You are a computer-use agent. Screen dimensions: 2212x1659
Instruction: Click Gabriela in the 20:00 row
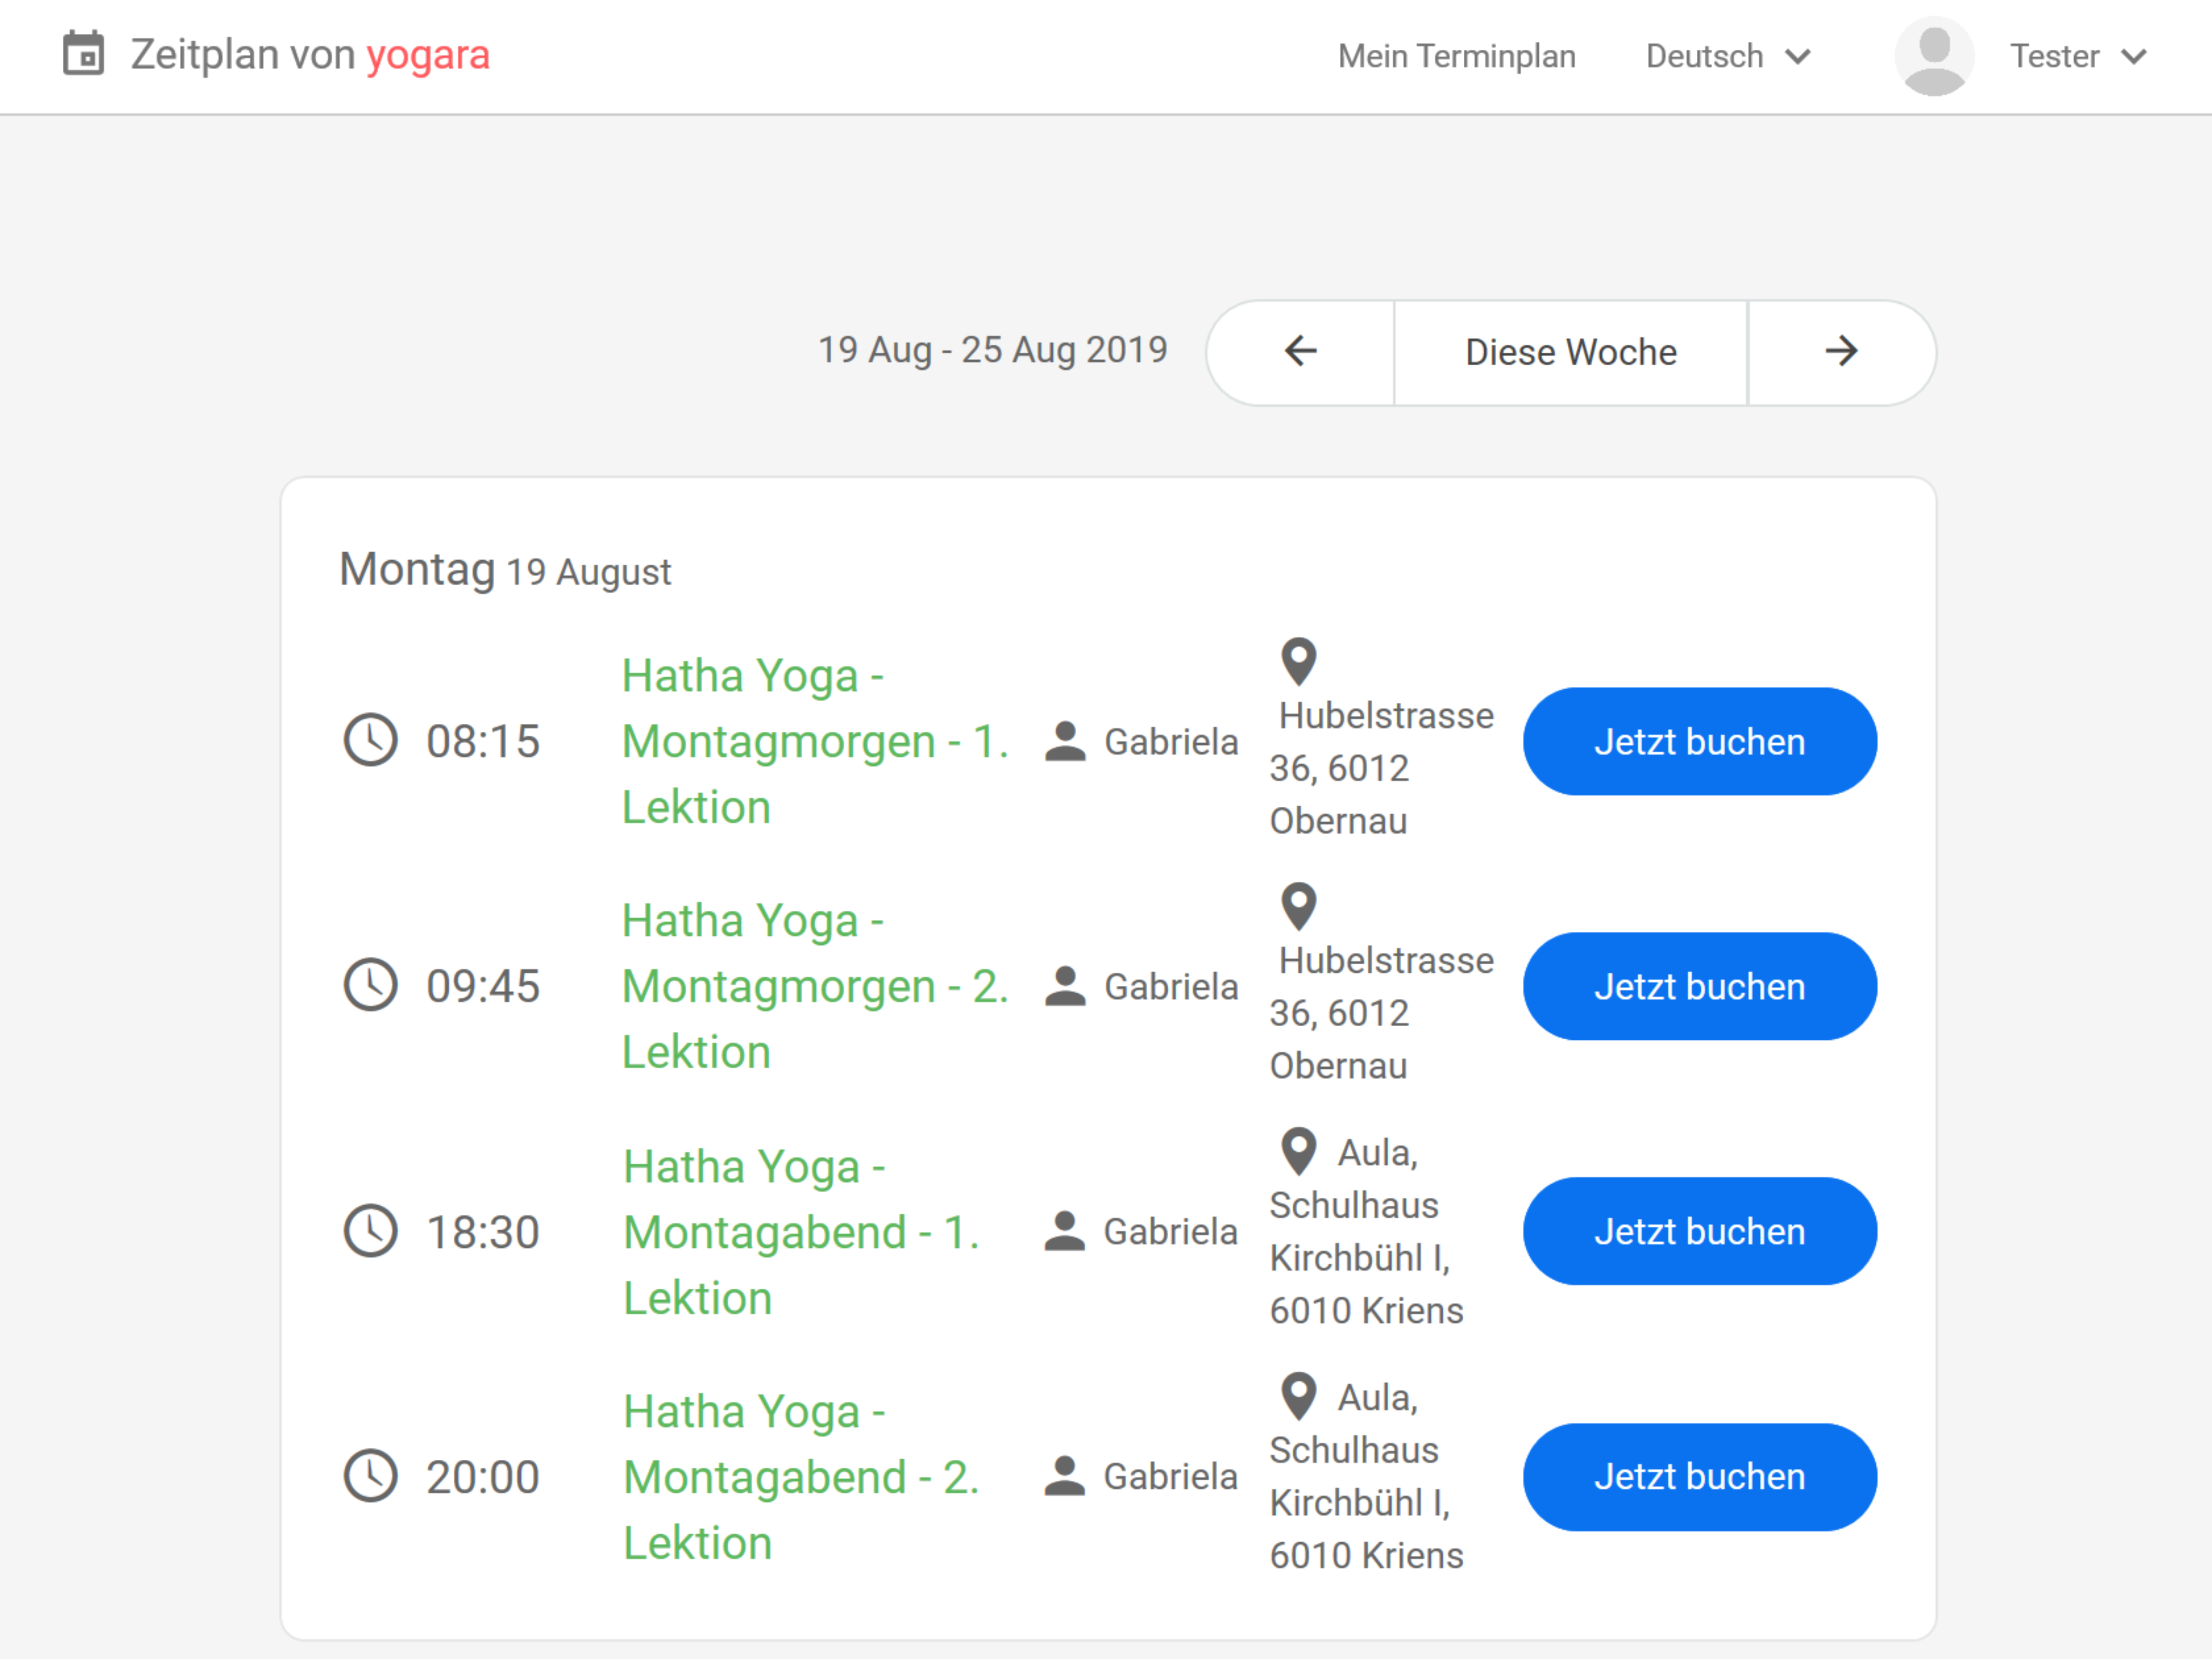1171,1477
